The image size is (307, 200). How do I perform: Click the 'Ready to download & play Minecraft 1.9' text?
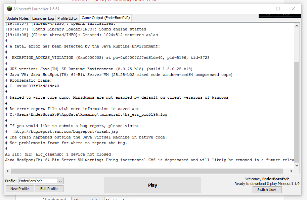click(x=267, y=184)
